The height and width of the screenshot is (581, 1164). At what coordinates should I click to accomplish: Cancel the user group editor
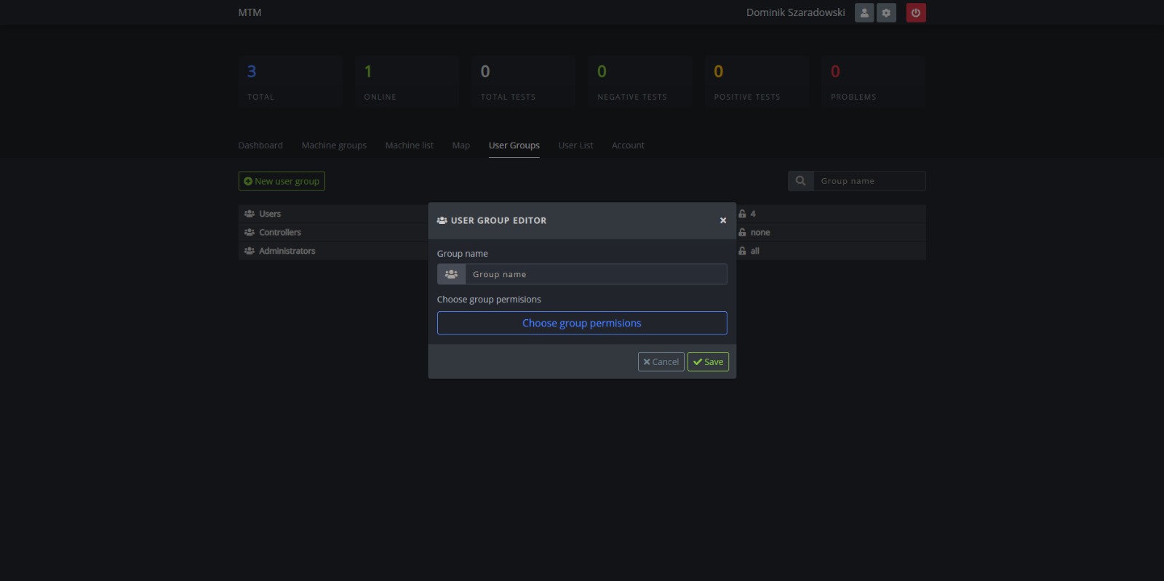pyautogui.click(x=661, y=361)
